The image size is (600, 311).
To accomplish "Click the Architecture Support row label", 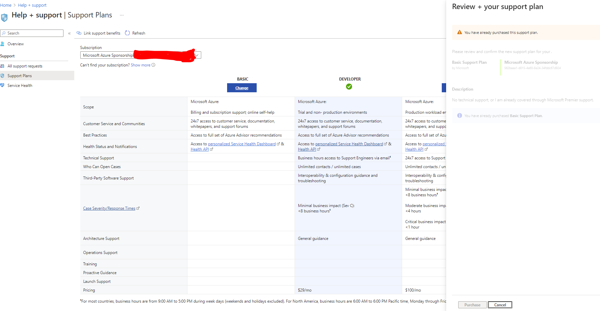I will coord(101,239).
